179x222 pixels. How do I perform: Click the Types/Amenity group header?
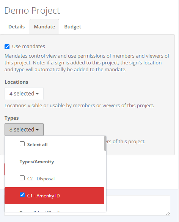37,162
